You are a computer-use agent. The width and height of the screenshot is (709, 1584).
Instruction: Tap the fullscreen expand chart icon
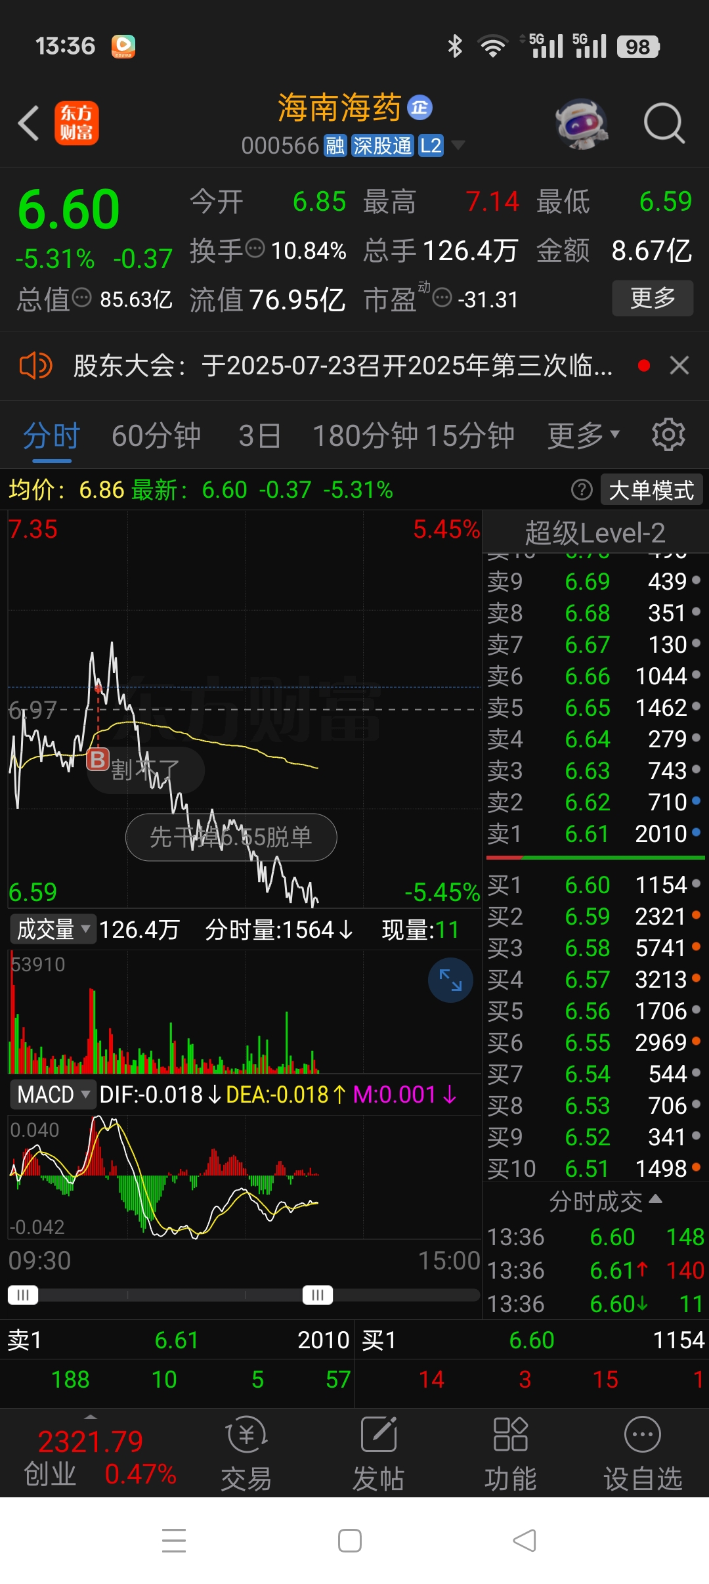450,980
